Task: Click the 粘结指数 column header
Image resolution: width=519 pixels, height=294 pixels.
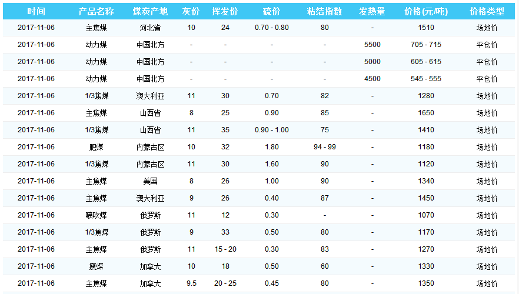Action: click(324, 12)
